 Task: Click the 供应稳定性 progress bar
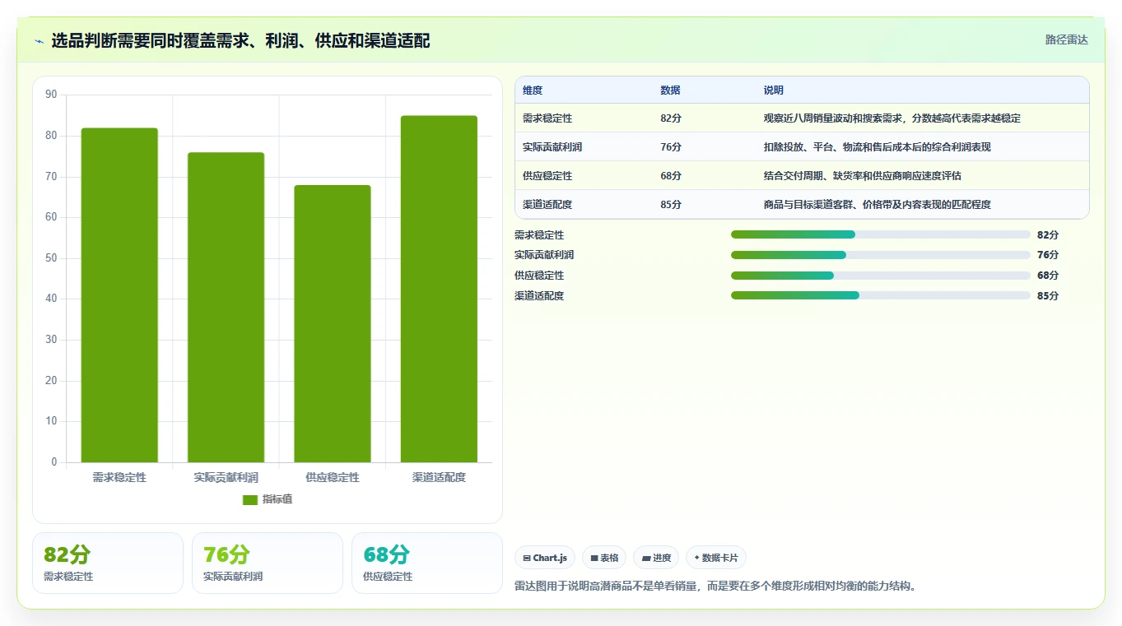point(881,276)
